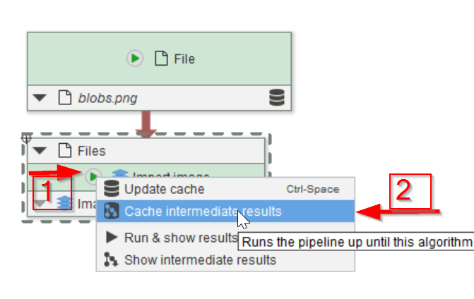Select Run & show results menu item

(x=180, y=238)
